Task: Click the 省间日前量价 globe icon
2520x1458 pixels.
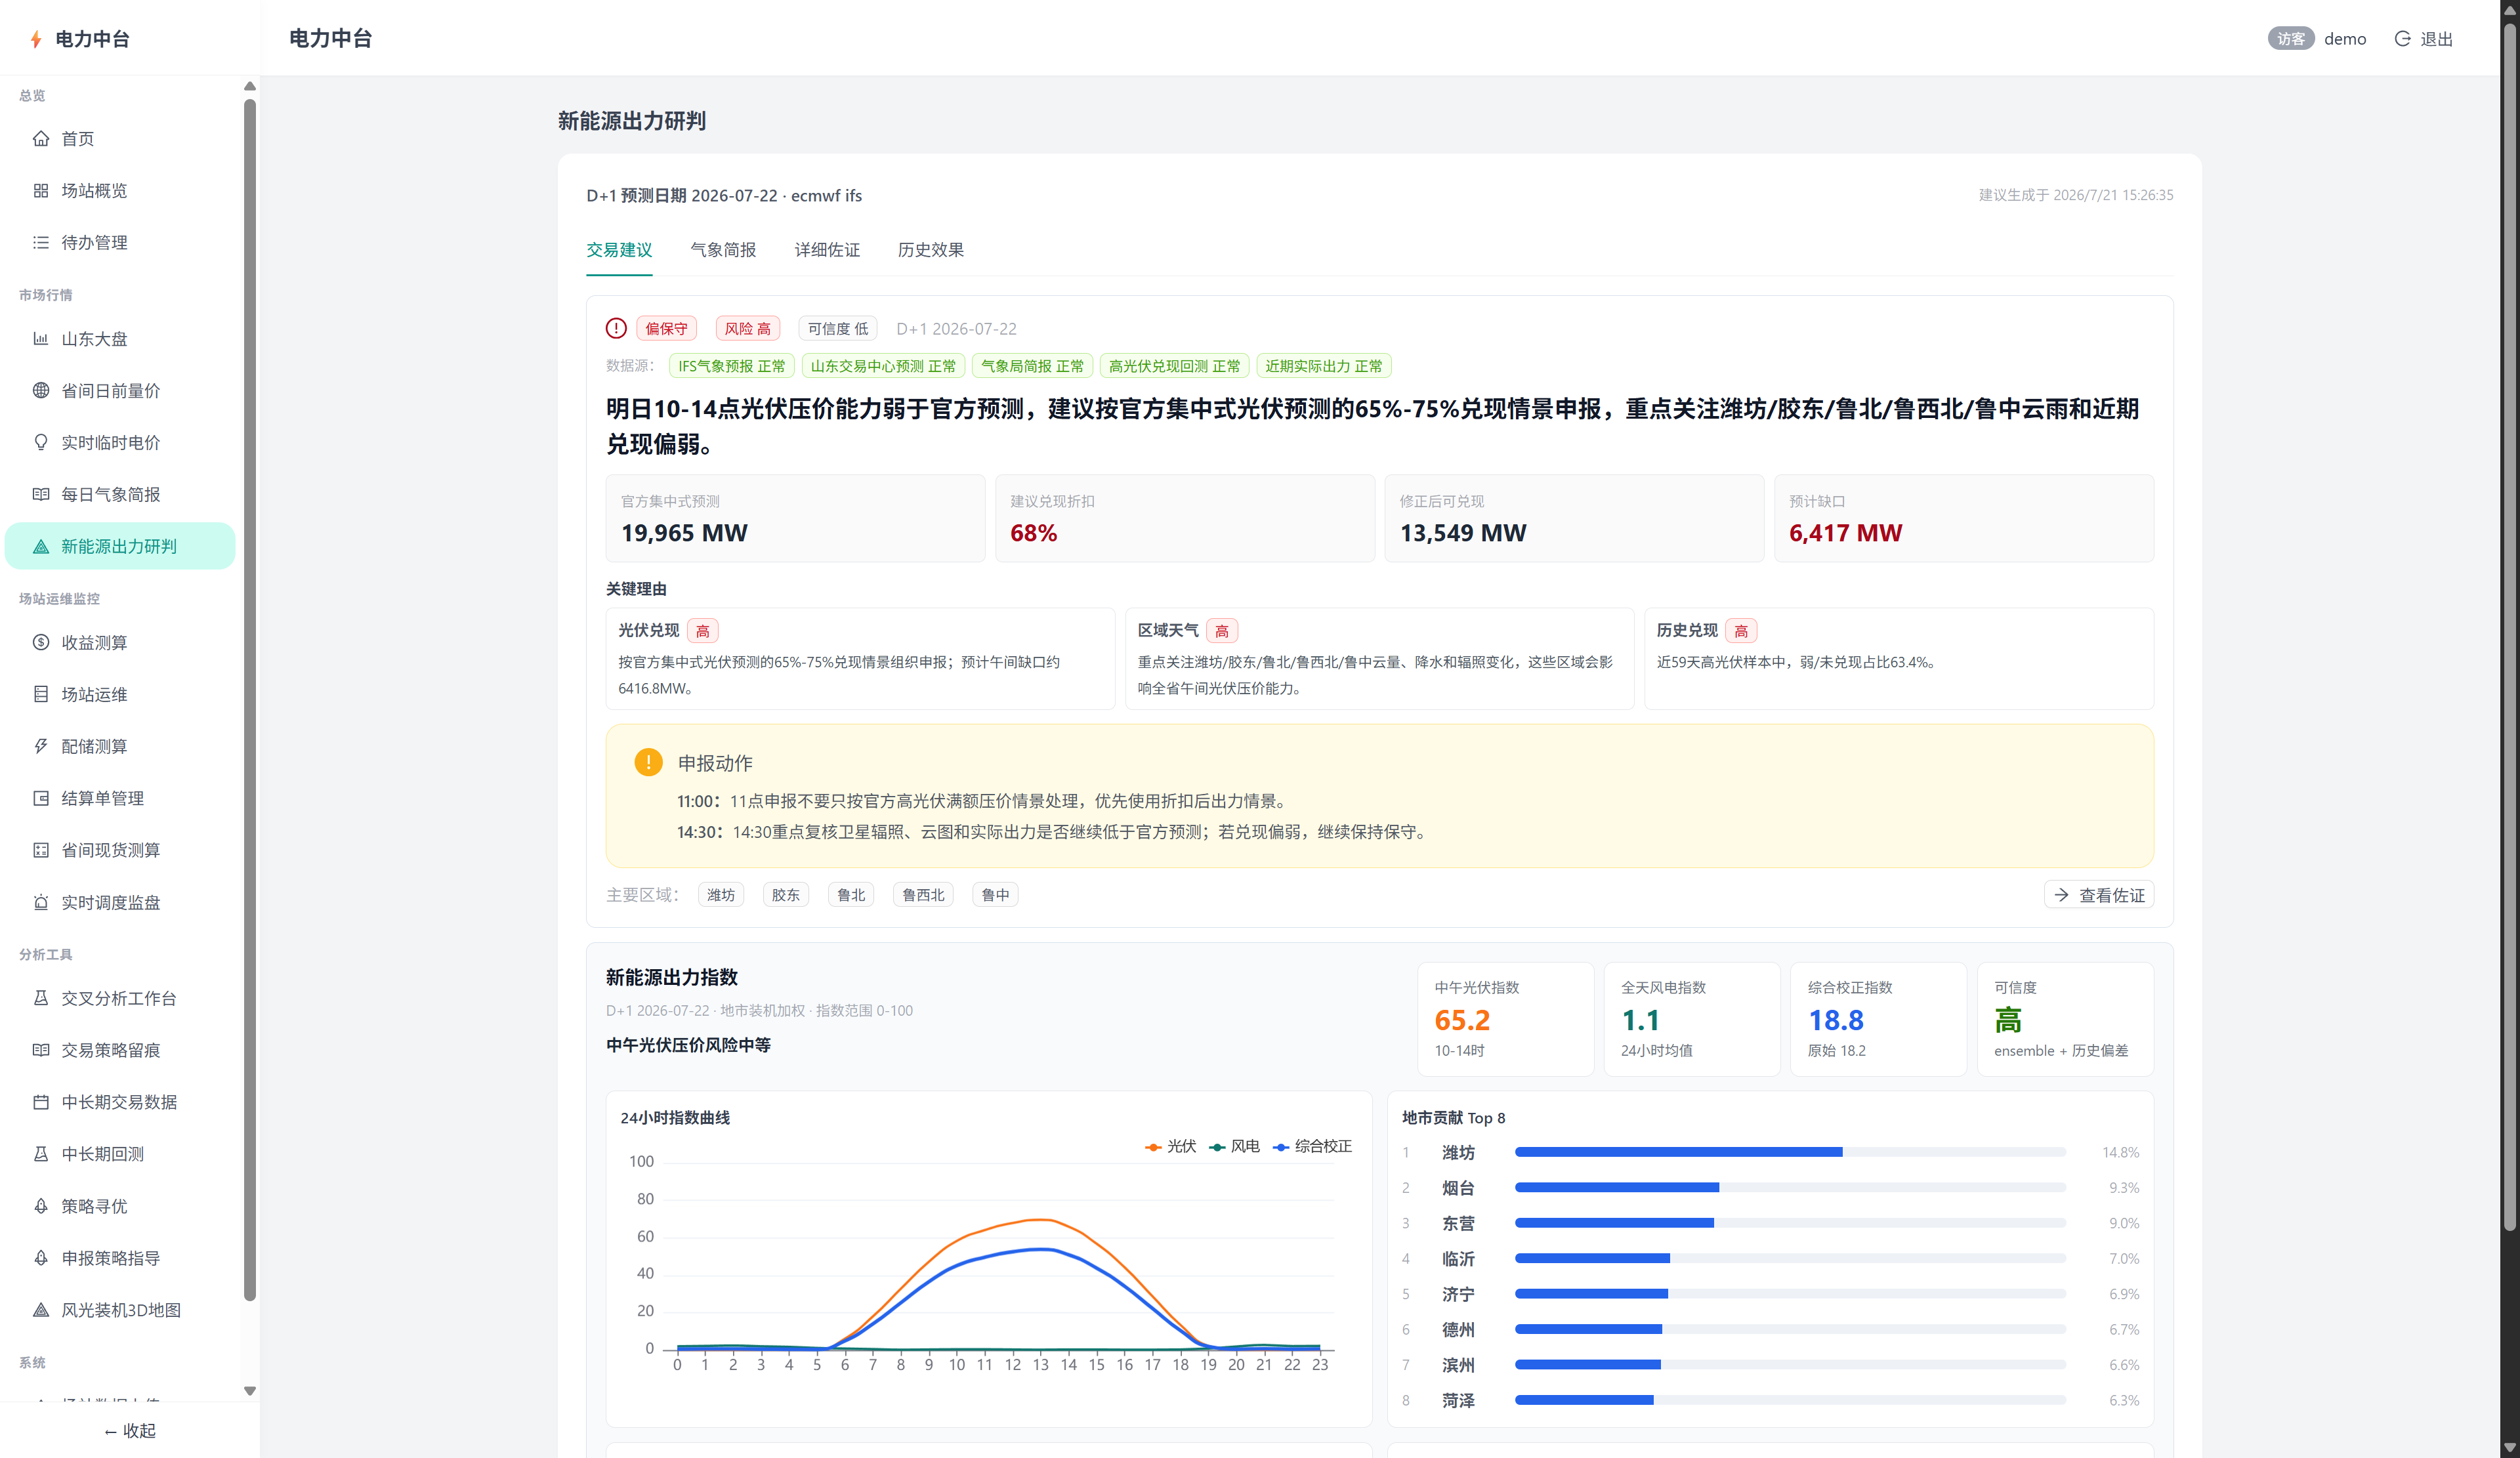Action: click(x=41, y=391)
